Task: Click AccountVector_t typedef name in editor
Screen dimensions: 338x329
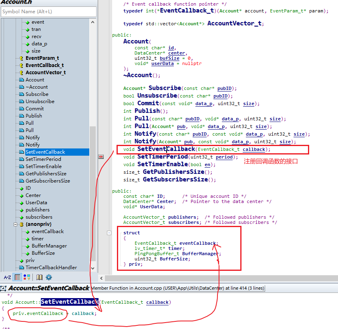Action: [x=234, y=23]
